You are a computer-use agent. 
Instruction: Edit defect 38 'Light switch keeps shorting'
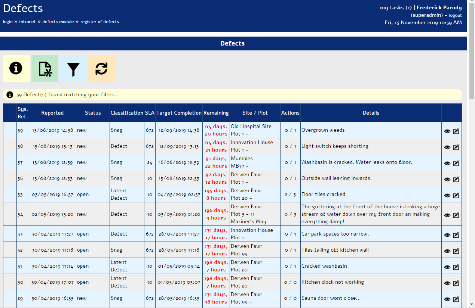456,147
